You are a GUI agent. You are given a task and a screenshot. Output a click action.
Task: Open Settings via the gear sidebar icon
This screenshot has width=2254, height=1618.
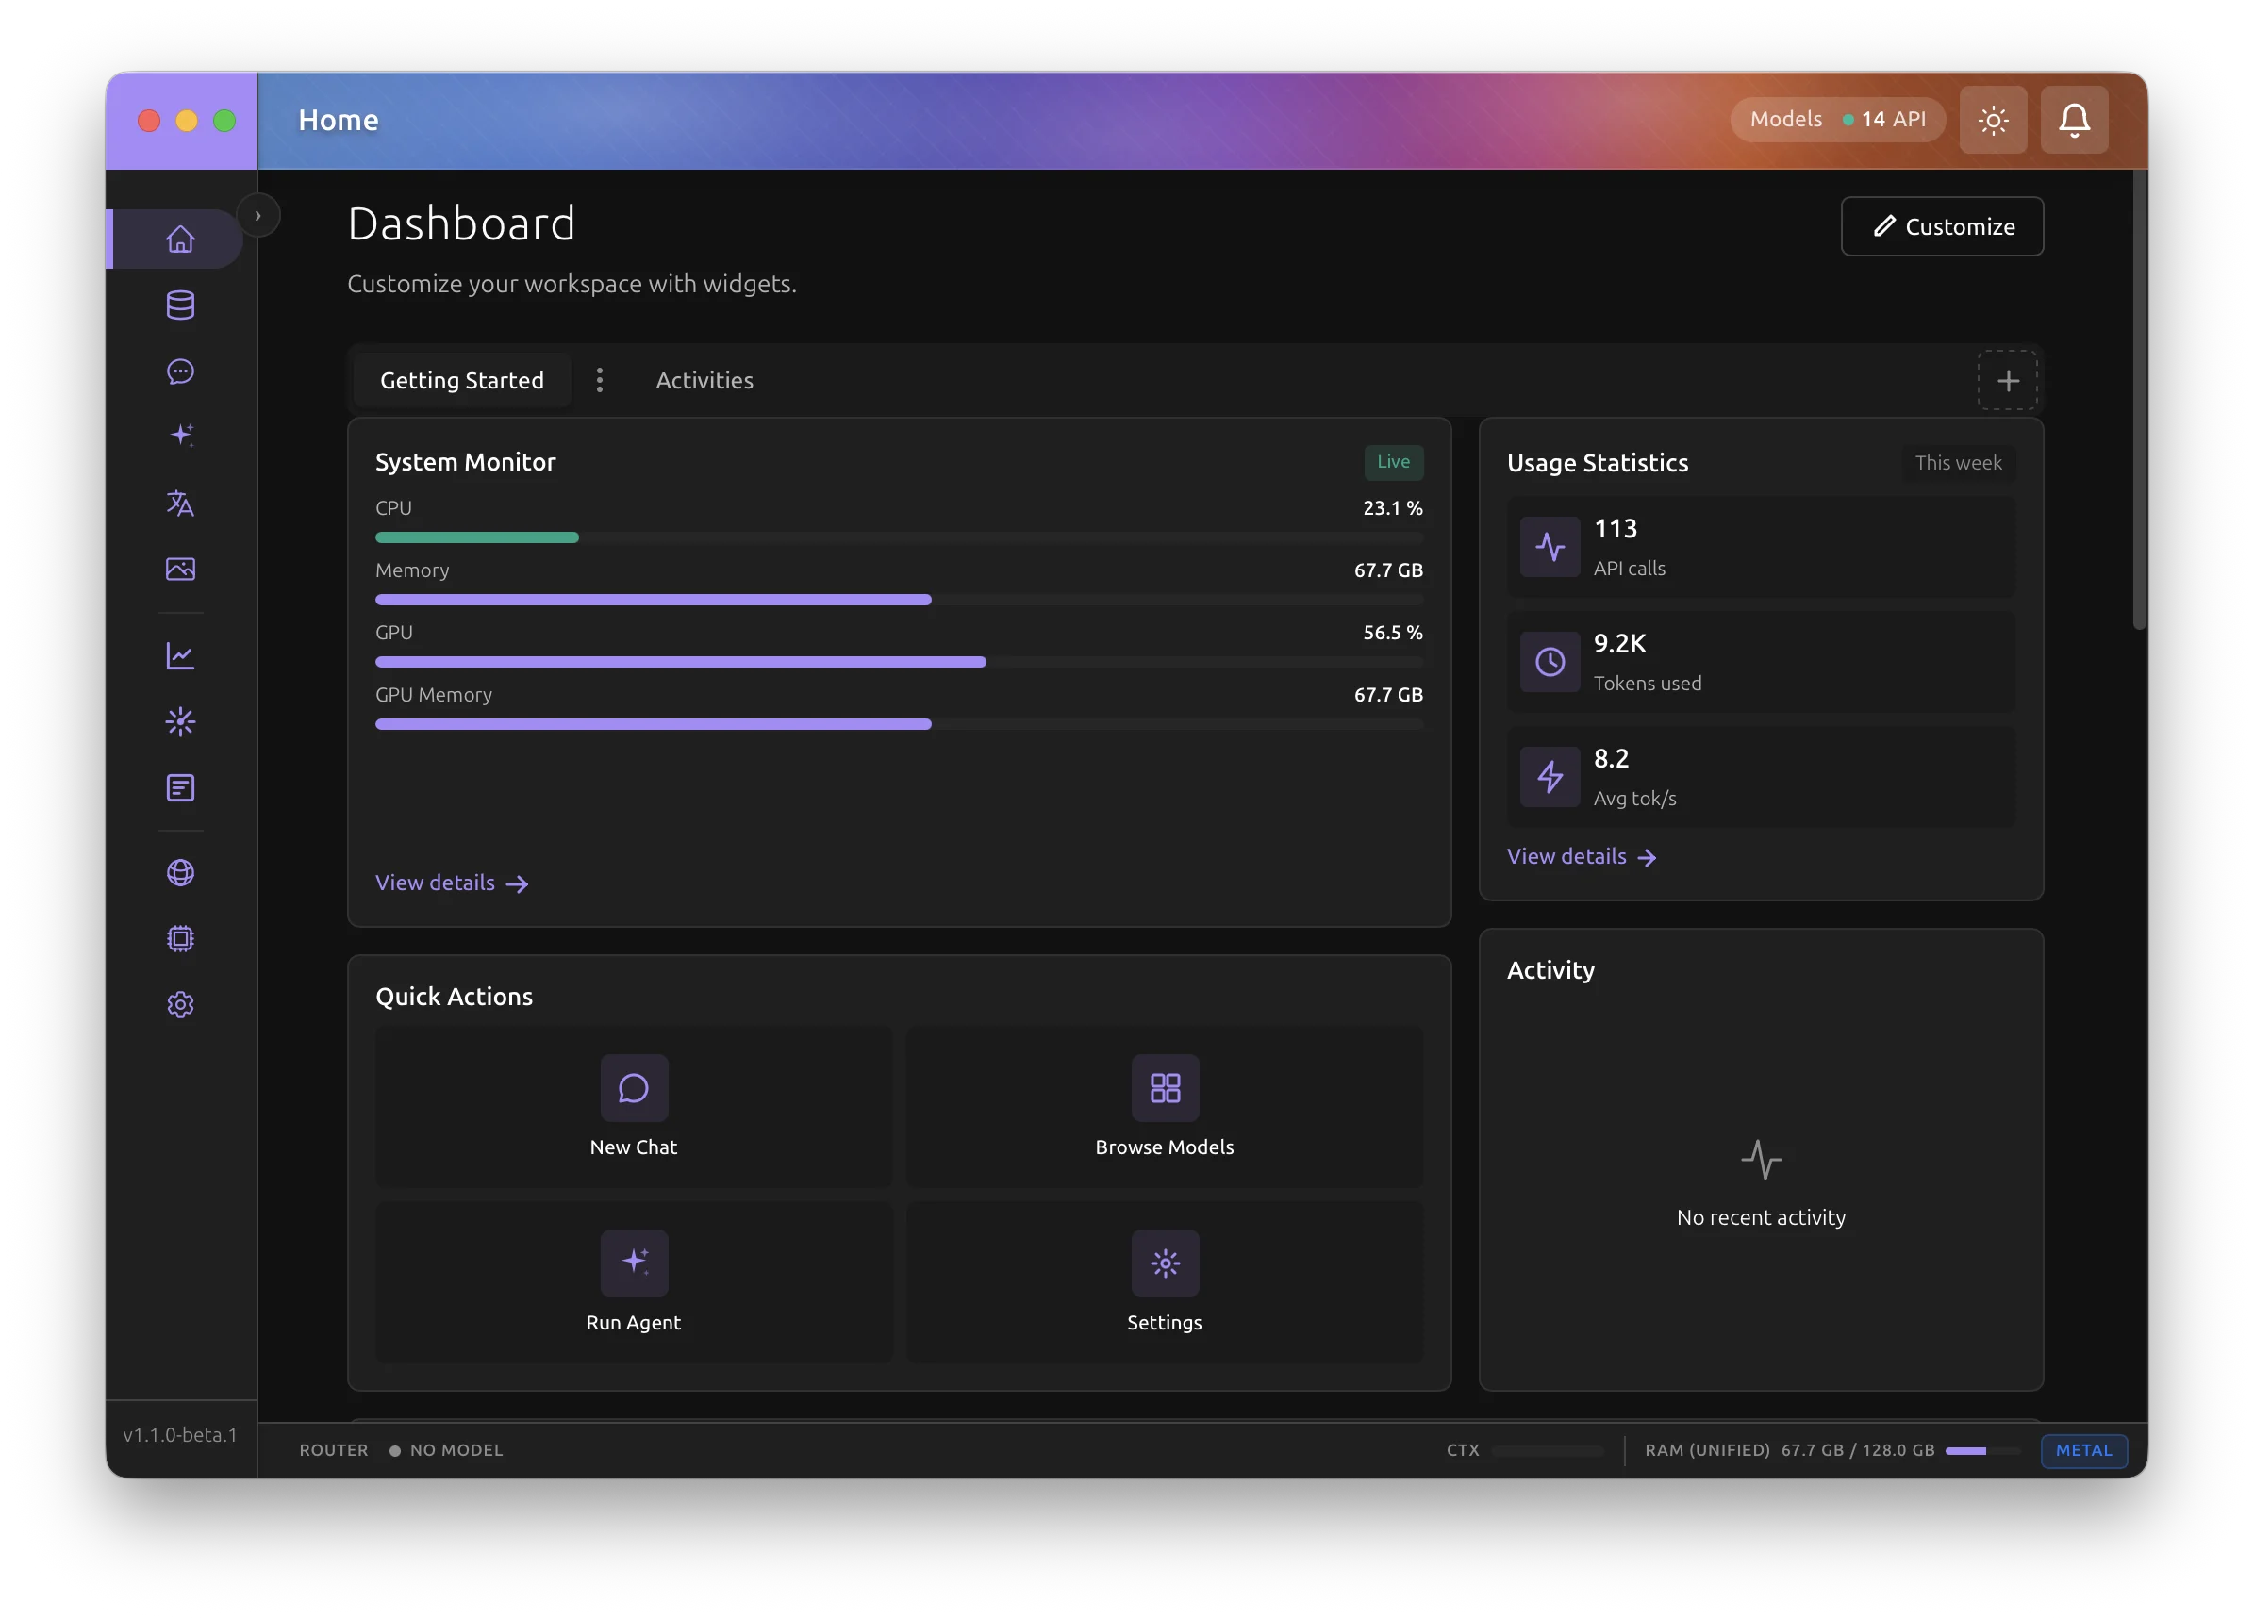coord(180,1004)
